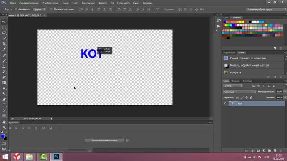The height and width of the screenshot is (161, 287).
Task: Click opacity value field 100%
Action: point(279,92)
